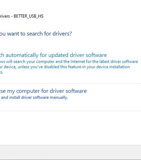Choose browse my computer for driver software
The width and height of the screenshot is (141, 160).
[x=43, y=91]
